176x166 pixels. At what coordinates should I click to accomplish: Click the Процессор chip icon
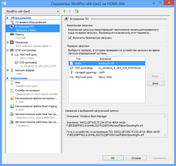click(12, 42)
